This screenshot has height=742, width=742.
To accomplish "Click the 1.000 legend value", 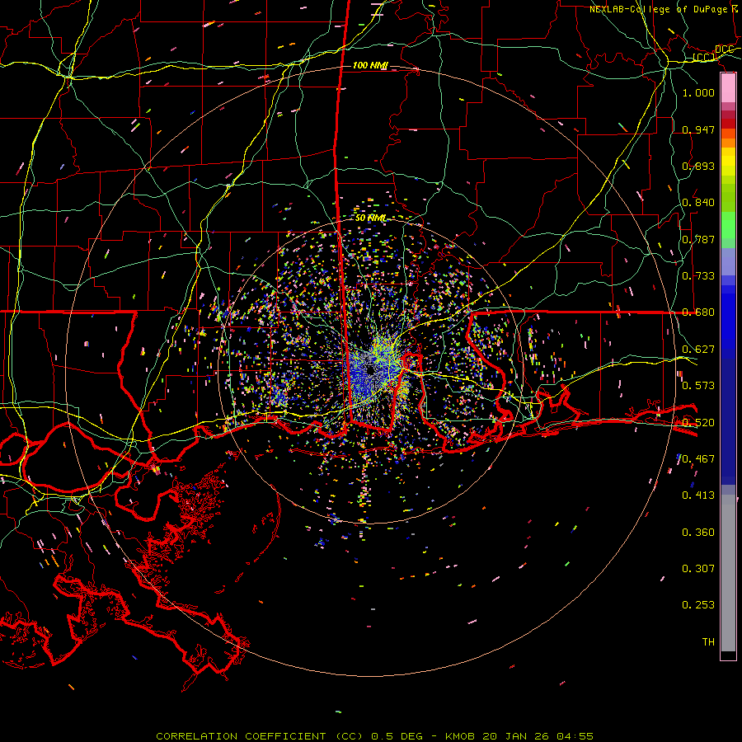I will point(698,92).
